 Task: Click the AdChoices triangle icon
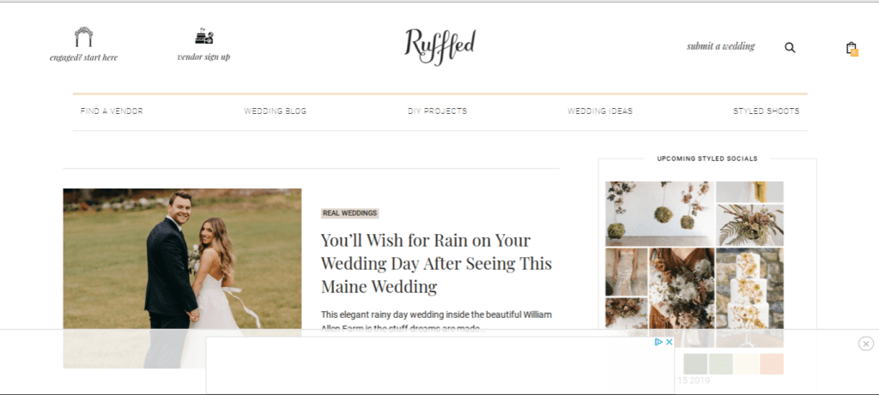[x=658, y=342]
